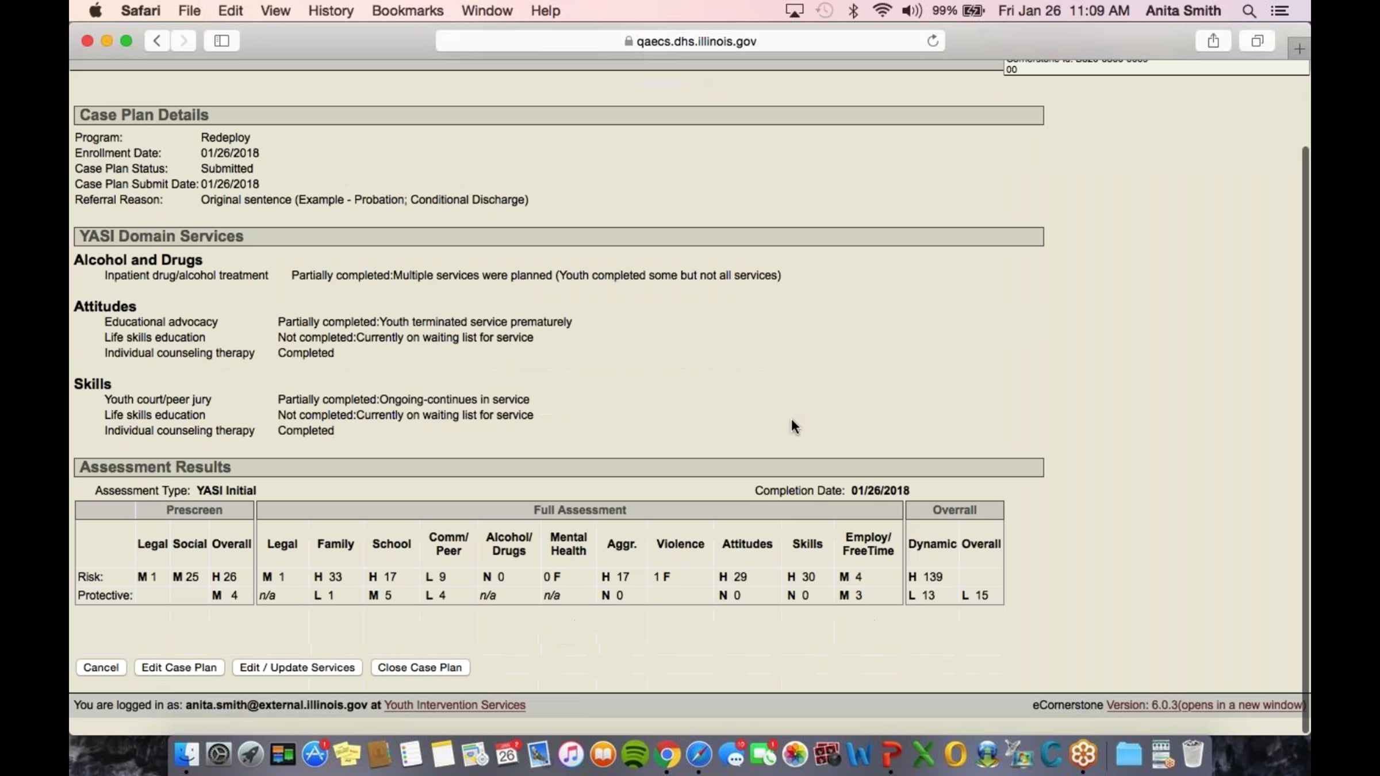Open iBooks from the Dock
The width and height of the screenshot is (1380, 776).
(603, 754)
